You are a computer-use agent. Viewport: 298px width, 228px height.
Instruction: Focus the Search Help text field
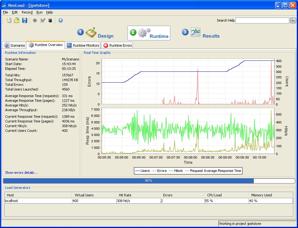262,20
